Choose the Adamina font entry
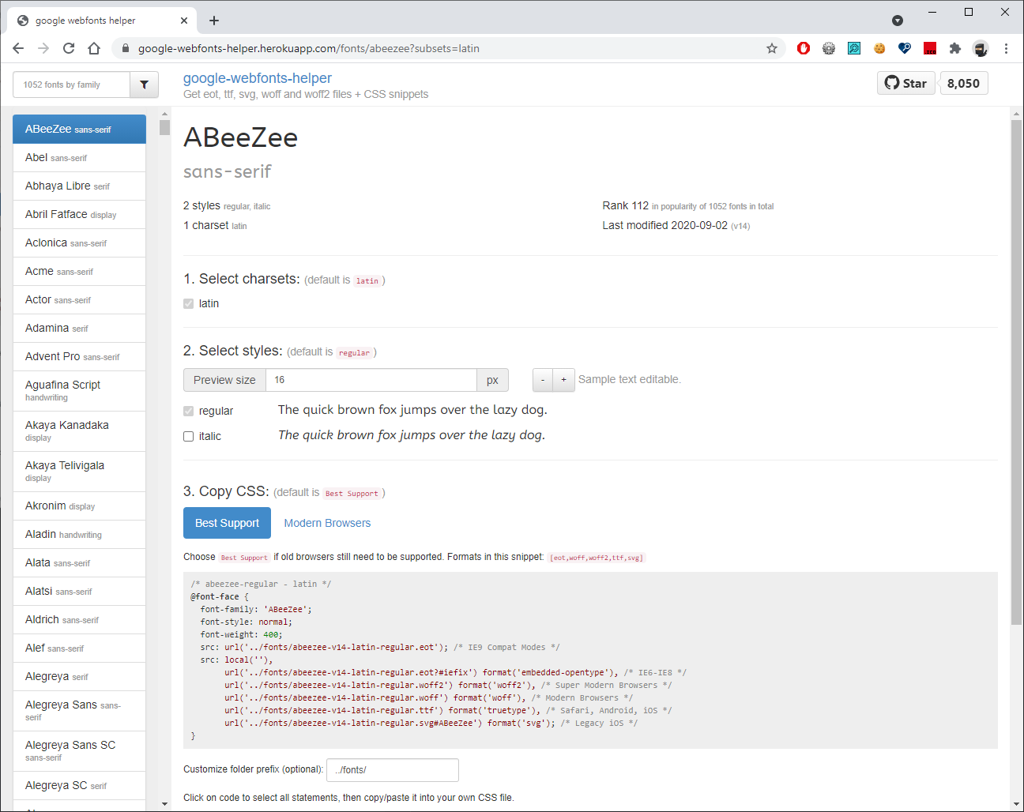Viewport: 1024px width, 812px height. [x=79, y=328]
